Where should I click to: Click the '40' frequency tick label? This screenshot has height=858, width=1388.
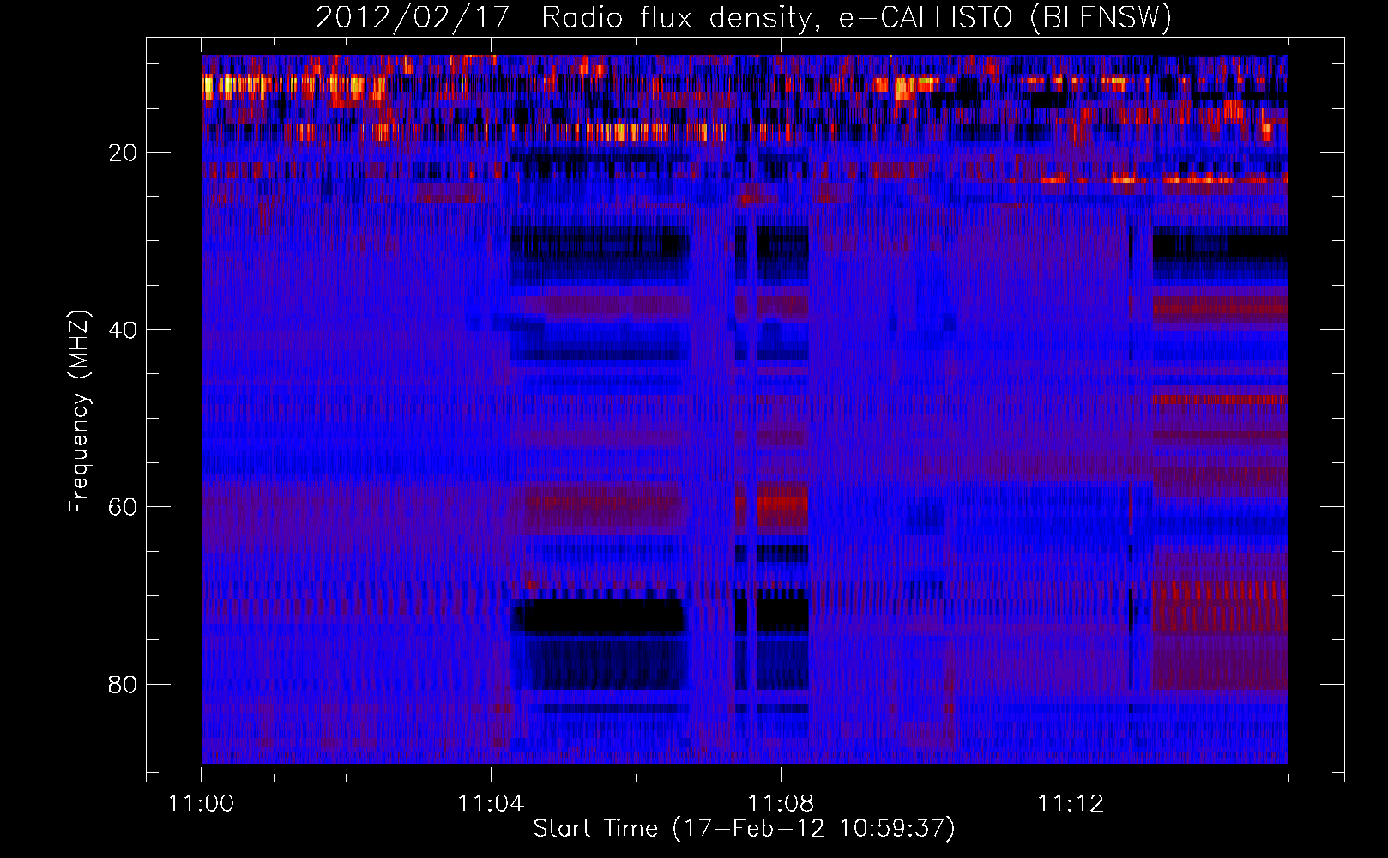tap(123, 330)
